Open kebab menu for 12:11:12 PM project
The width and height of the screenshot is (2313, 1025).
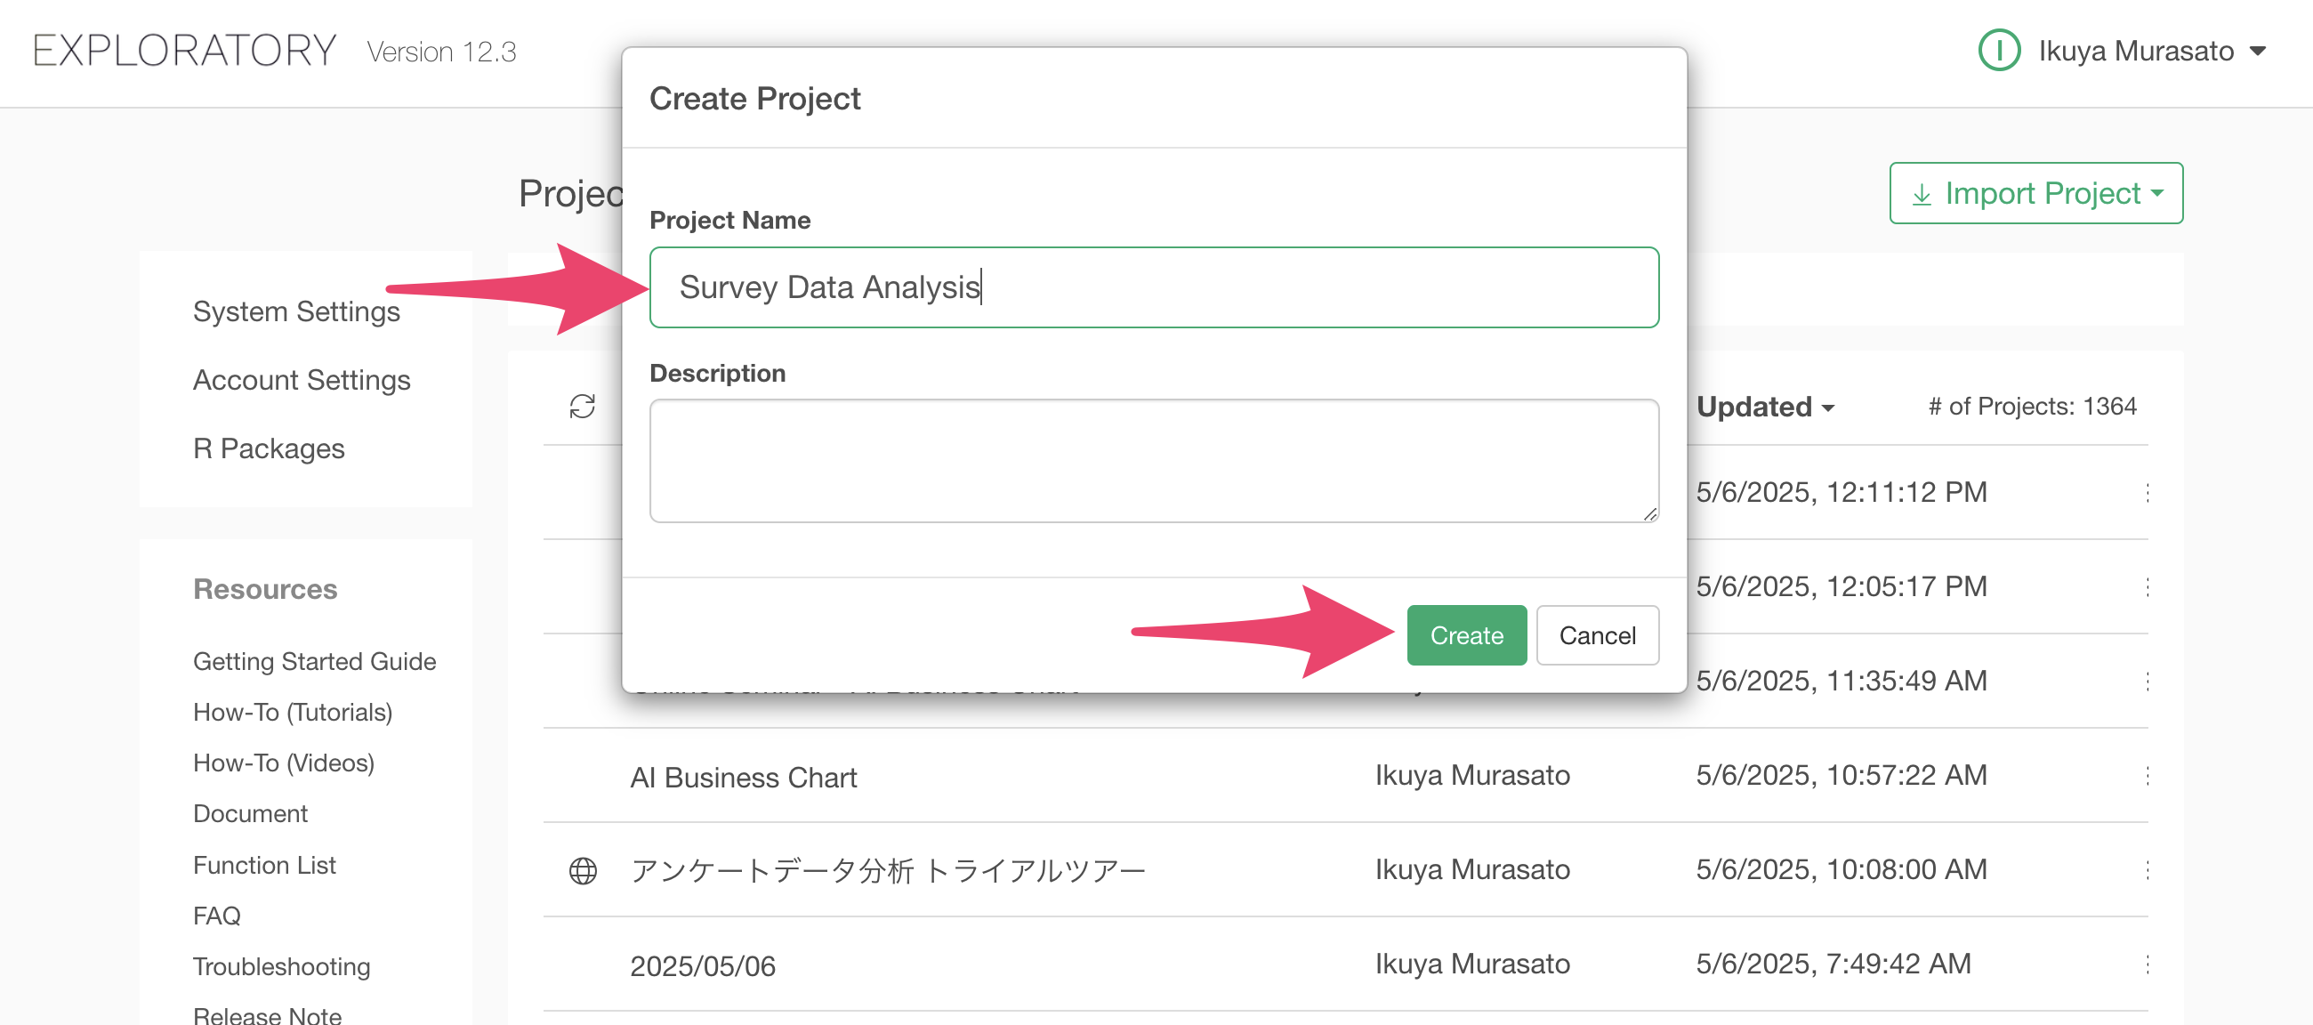point(2147,492)
